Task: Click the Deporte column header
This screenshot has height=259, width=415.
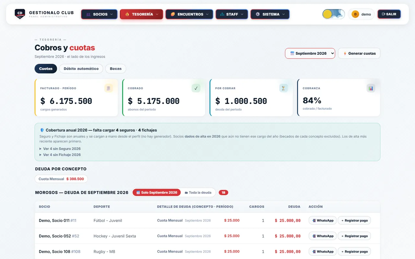Action: (102, 207)
